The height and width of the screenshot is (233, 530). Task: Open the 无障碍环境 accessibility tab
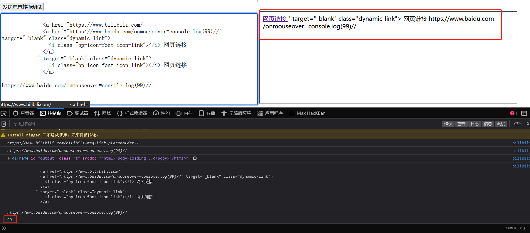click(x=236, y=113)
